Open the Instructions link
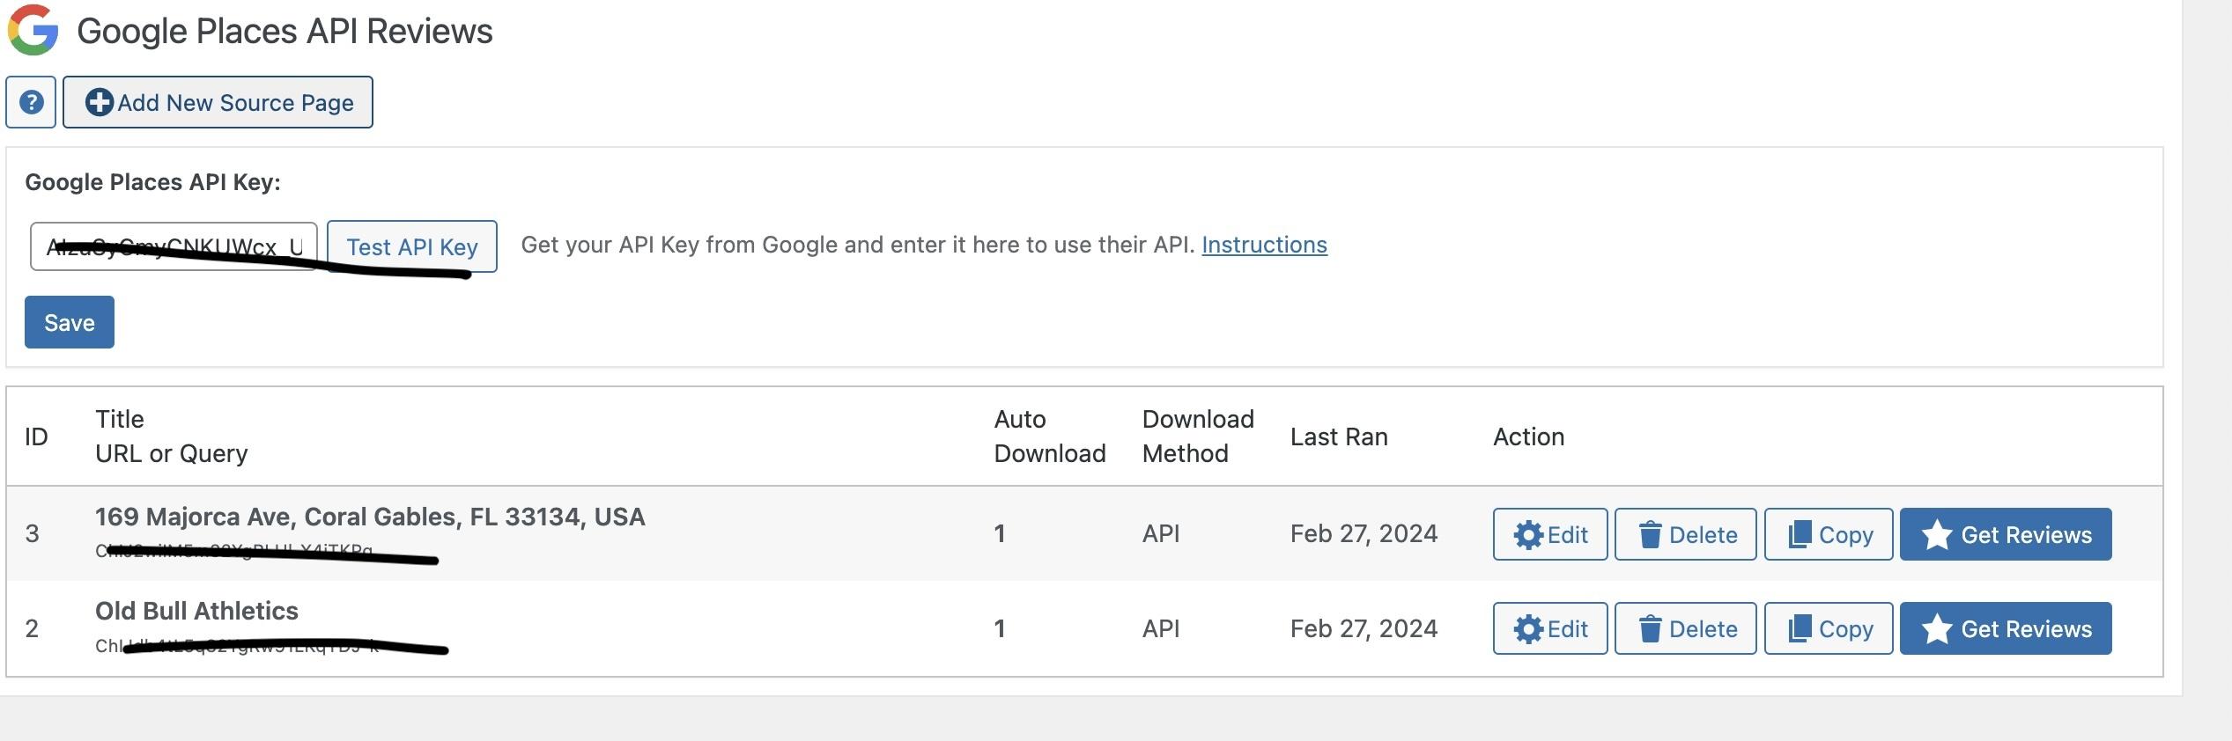Image resolution: width=2232 pixels, height=741 pixels. [1264, 245]
